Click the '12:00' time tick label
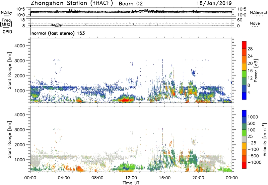 (x=131, y=178)
